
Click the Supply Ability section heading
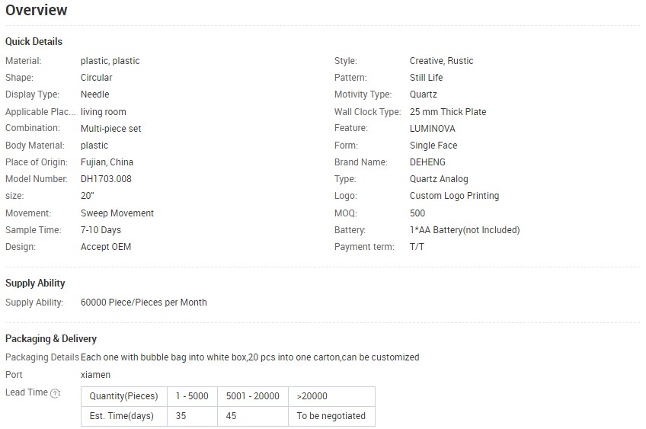point(35,283)
